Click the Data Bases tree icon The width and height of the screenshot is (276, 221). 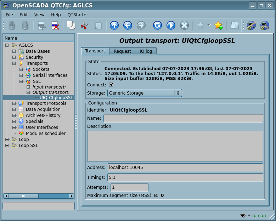click(x=21, y=51)
